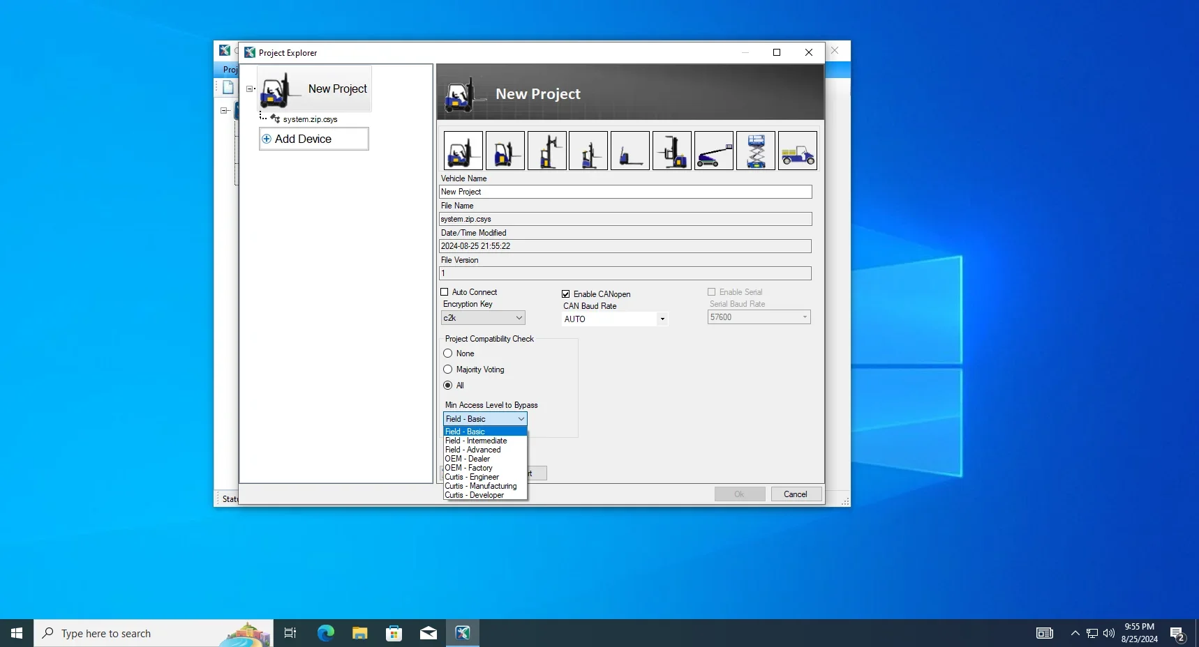Choose the scissor lift vehicle icon
The image size is (1199, 647).
[755, 151]
